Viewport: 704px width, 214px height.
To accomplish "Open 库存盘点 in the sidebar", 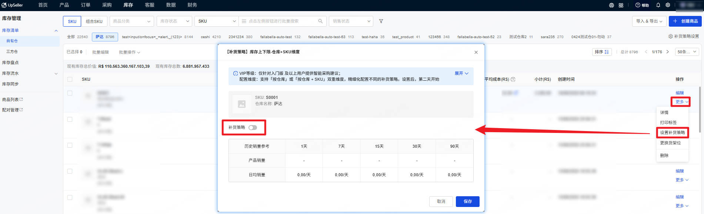I will pyautogui.click(x=10, y=63).
